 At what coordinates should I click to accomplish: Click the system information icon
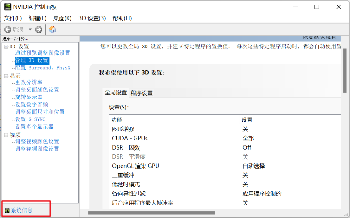(x=7, y=211)
